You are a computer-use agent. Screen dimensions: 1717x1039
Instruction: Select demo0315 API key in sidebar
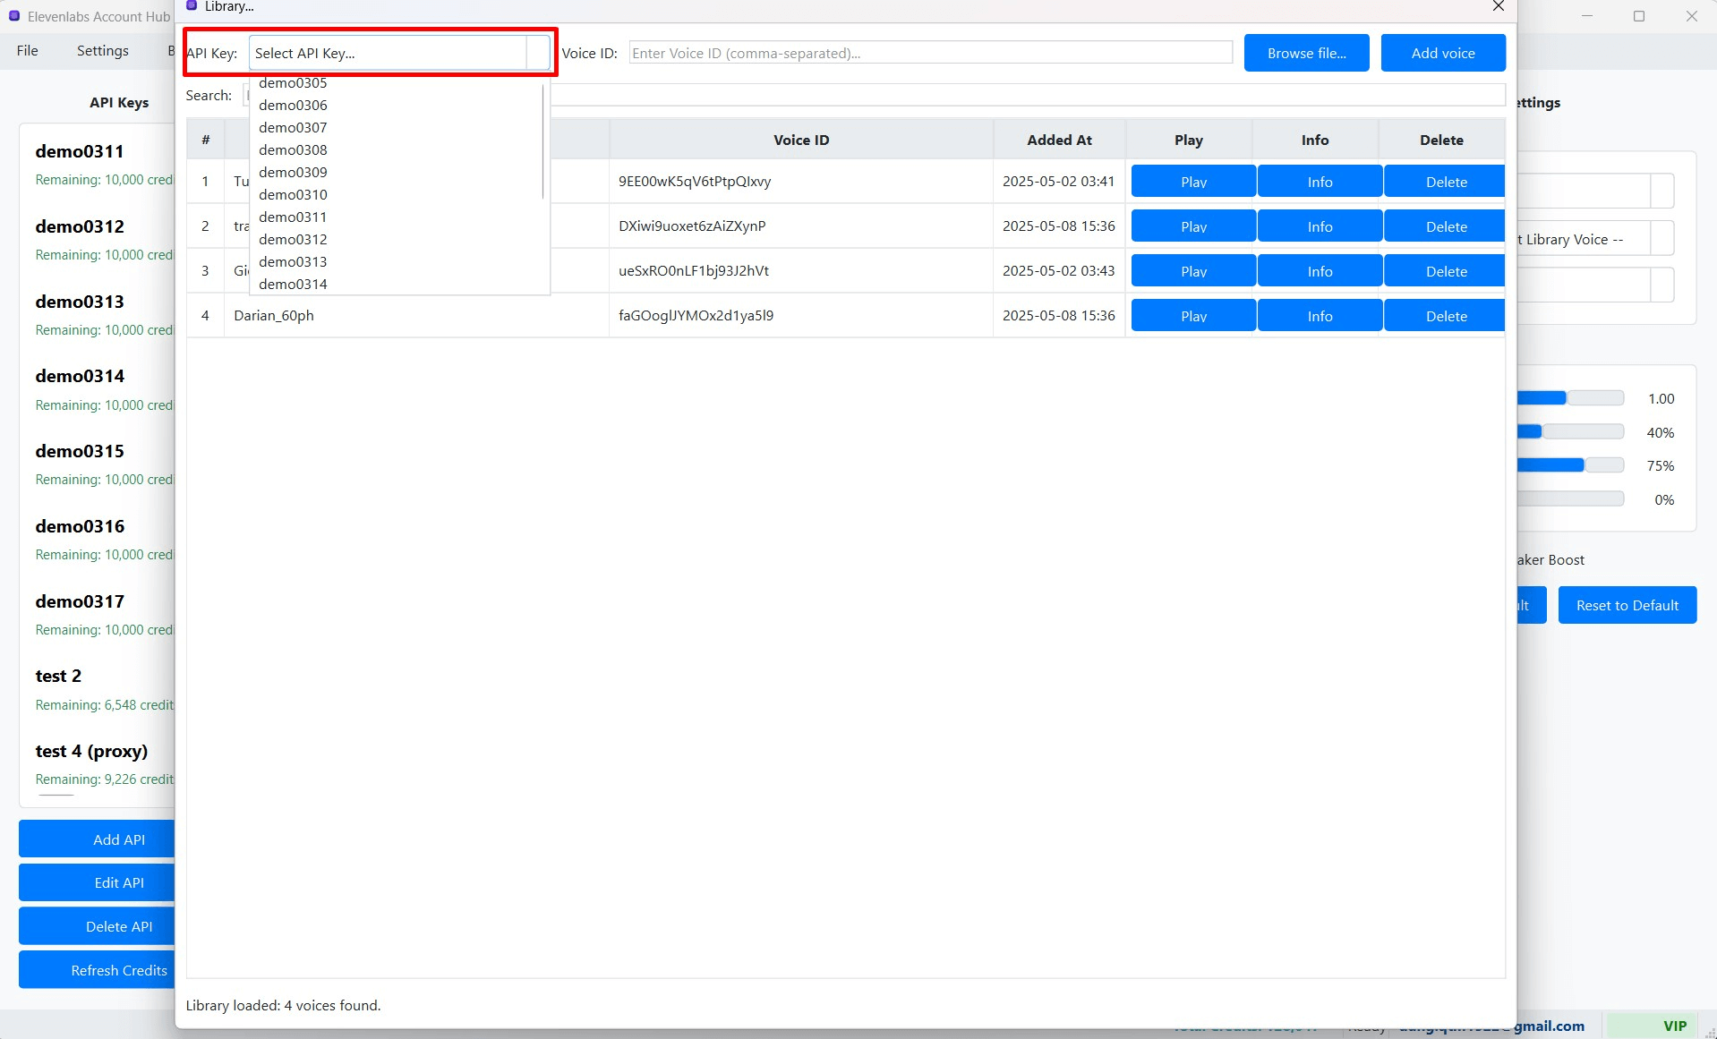[98, 464]
